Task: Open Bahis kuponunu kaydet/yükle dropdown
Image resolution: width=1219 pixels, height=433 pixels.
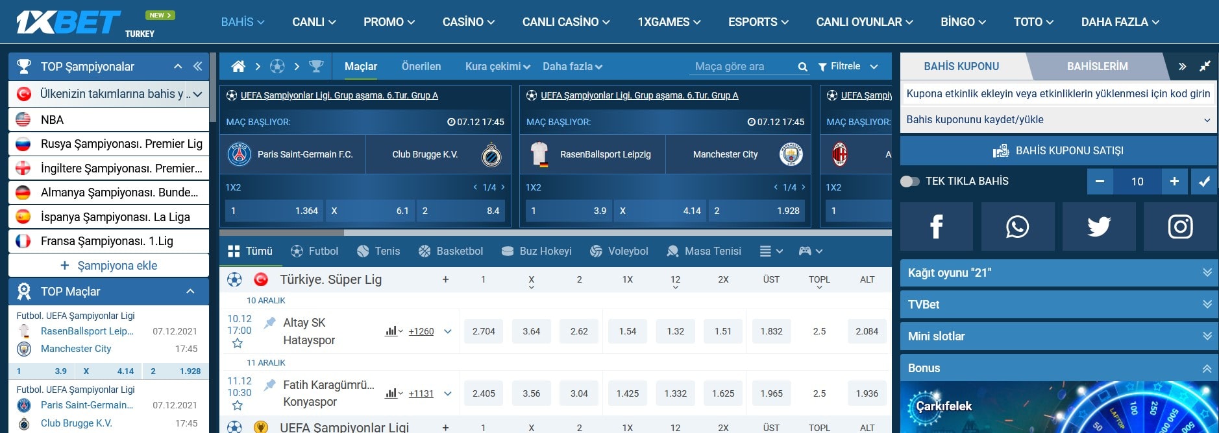Action: (x=1059, y=120)
